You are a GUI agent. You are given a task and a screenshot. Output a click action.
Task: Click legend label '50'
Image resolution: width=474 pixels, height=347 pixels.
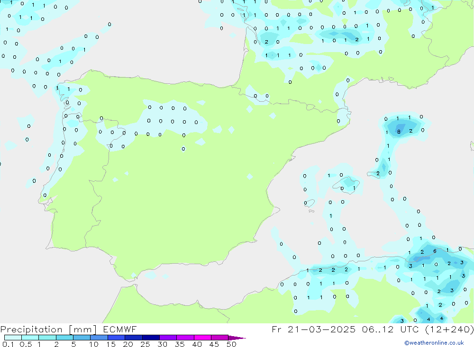pos(231,344)
